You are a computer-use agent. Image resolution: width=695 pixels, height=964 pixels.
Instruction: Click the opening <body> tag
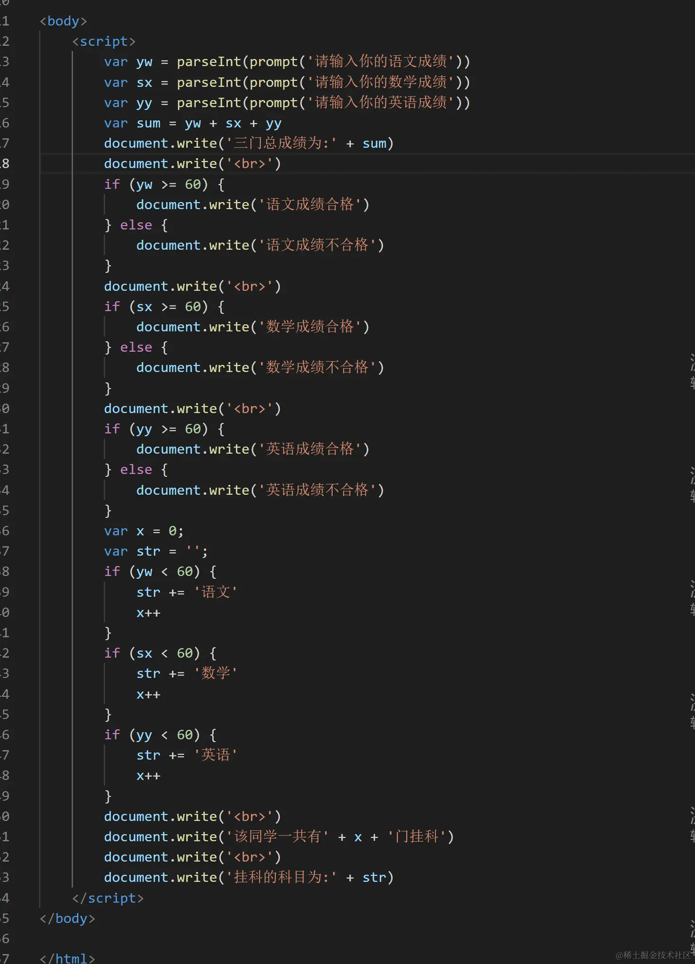click(x=63, y=21)
